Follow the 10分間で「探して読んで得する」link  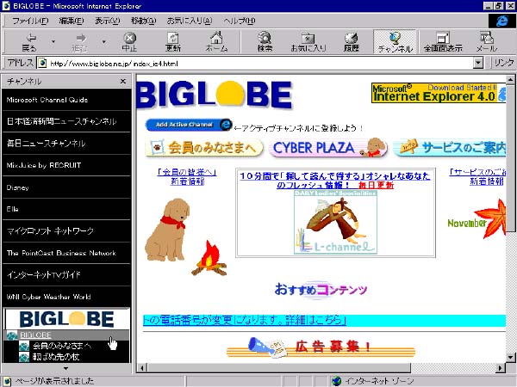pos(335,181)
